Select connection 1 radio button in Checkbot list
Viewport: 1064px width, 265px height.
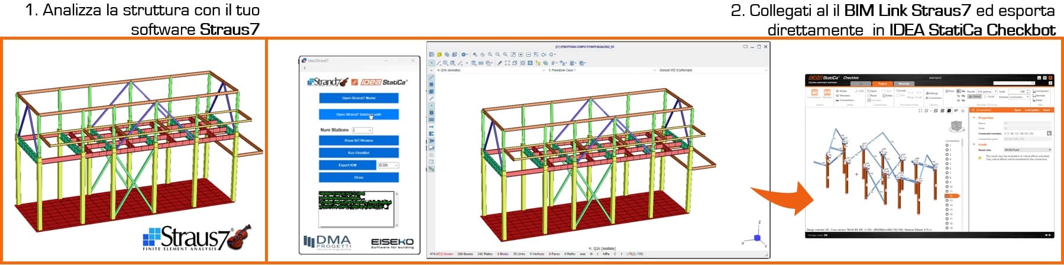click(947, 146)
